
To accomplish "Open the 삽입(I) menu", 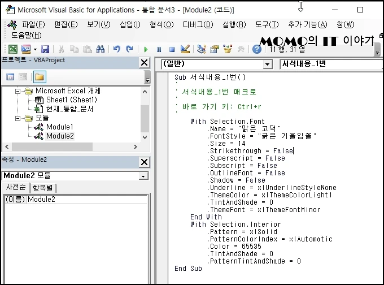I will click(130, 24).
